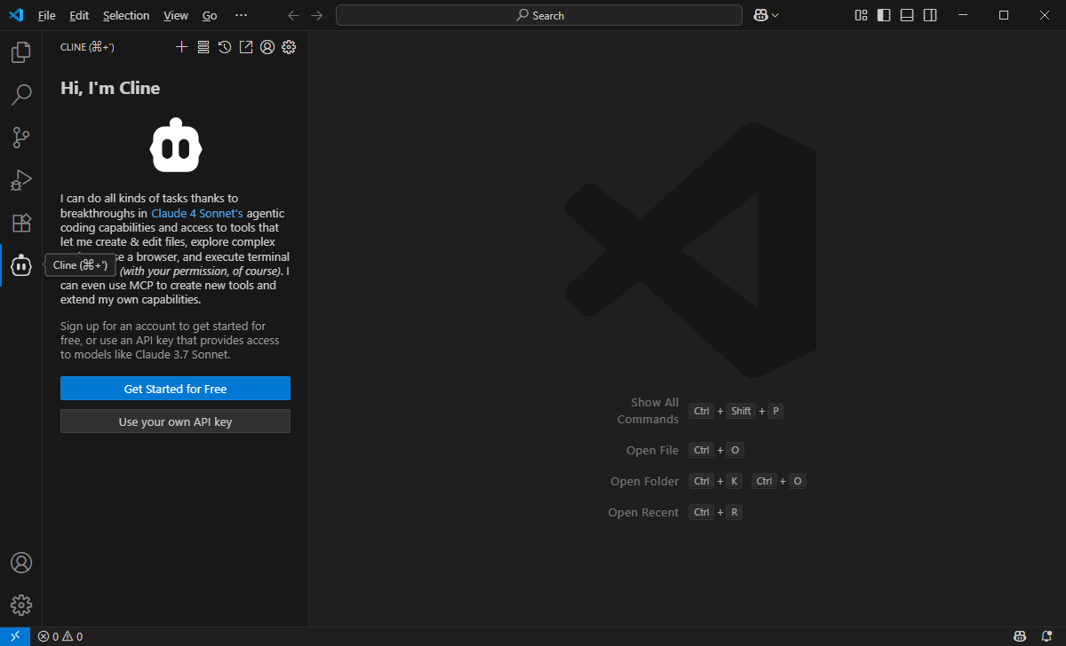Viewport: 1066px width, 646px height.
Task: Follow the Claude 4 Sonnet's link
Action: [197, 213]
